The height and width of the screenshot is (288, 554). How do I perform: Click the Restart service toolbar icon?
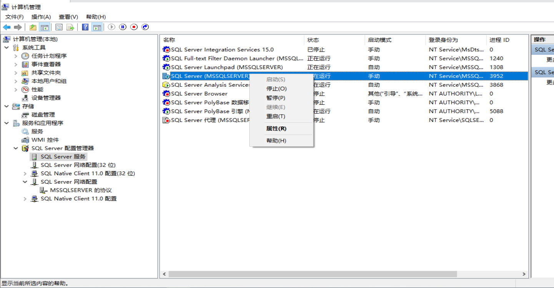click(x=145, y=27)
